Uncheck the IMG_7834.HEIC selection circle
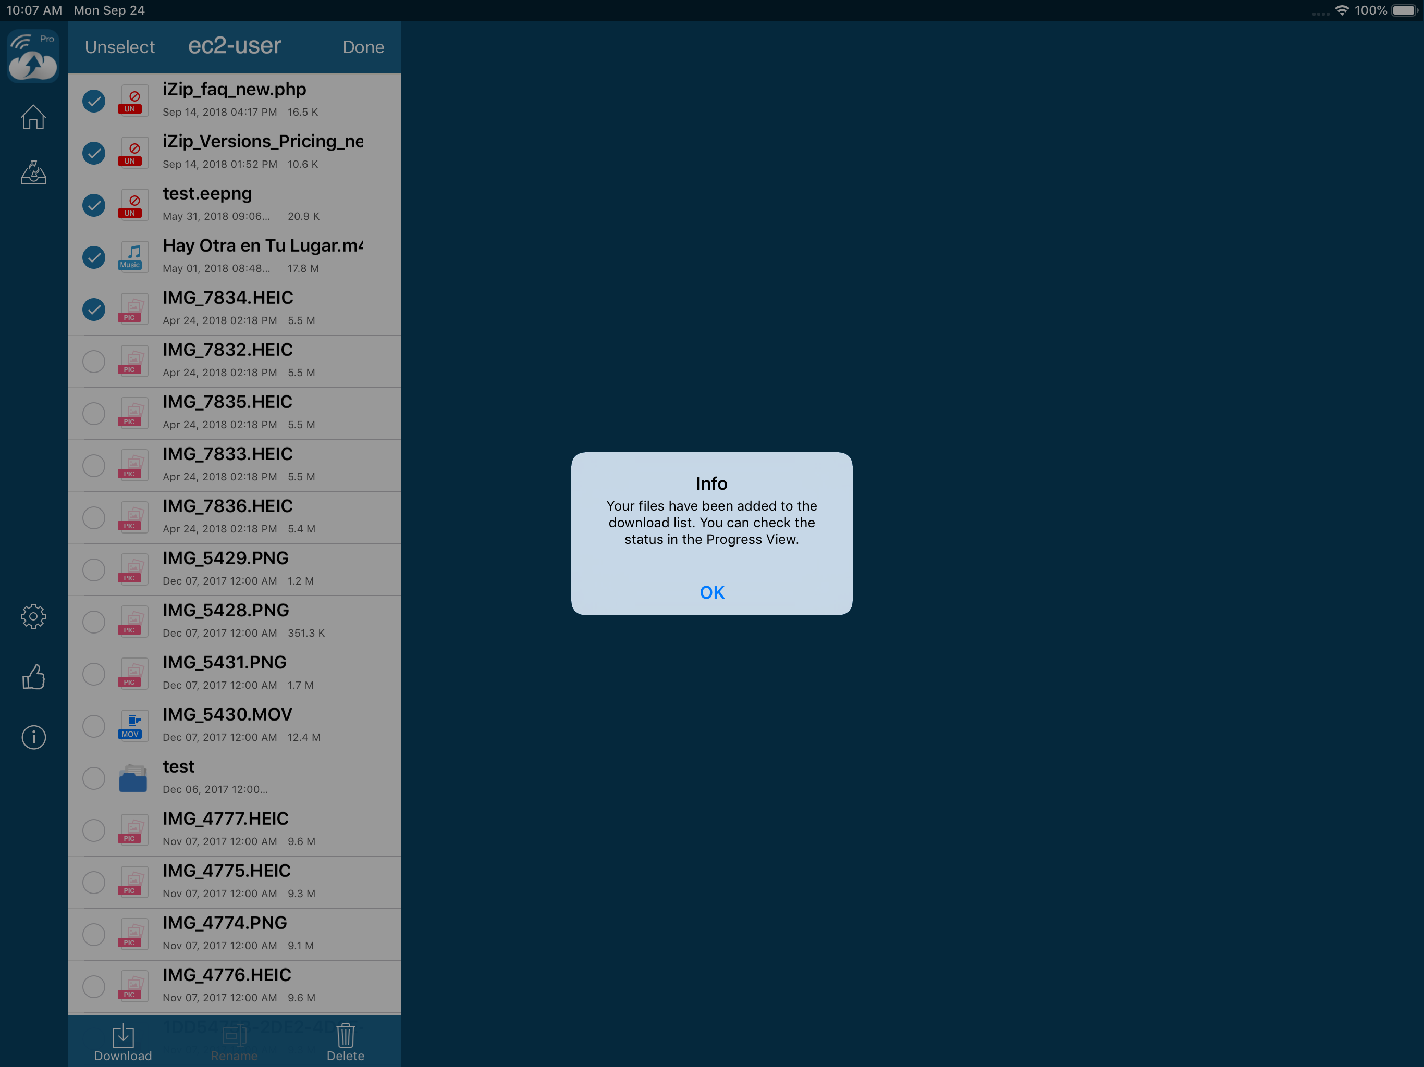The image size is (1424, 1067). tap(94, 309)
